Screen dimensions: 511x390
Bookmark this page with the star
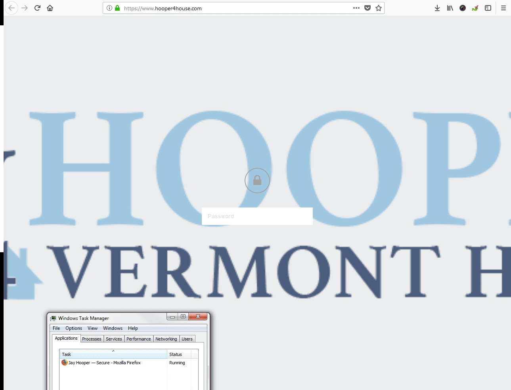click(379, 8)
